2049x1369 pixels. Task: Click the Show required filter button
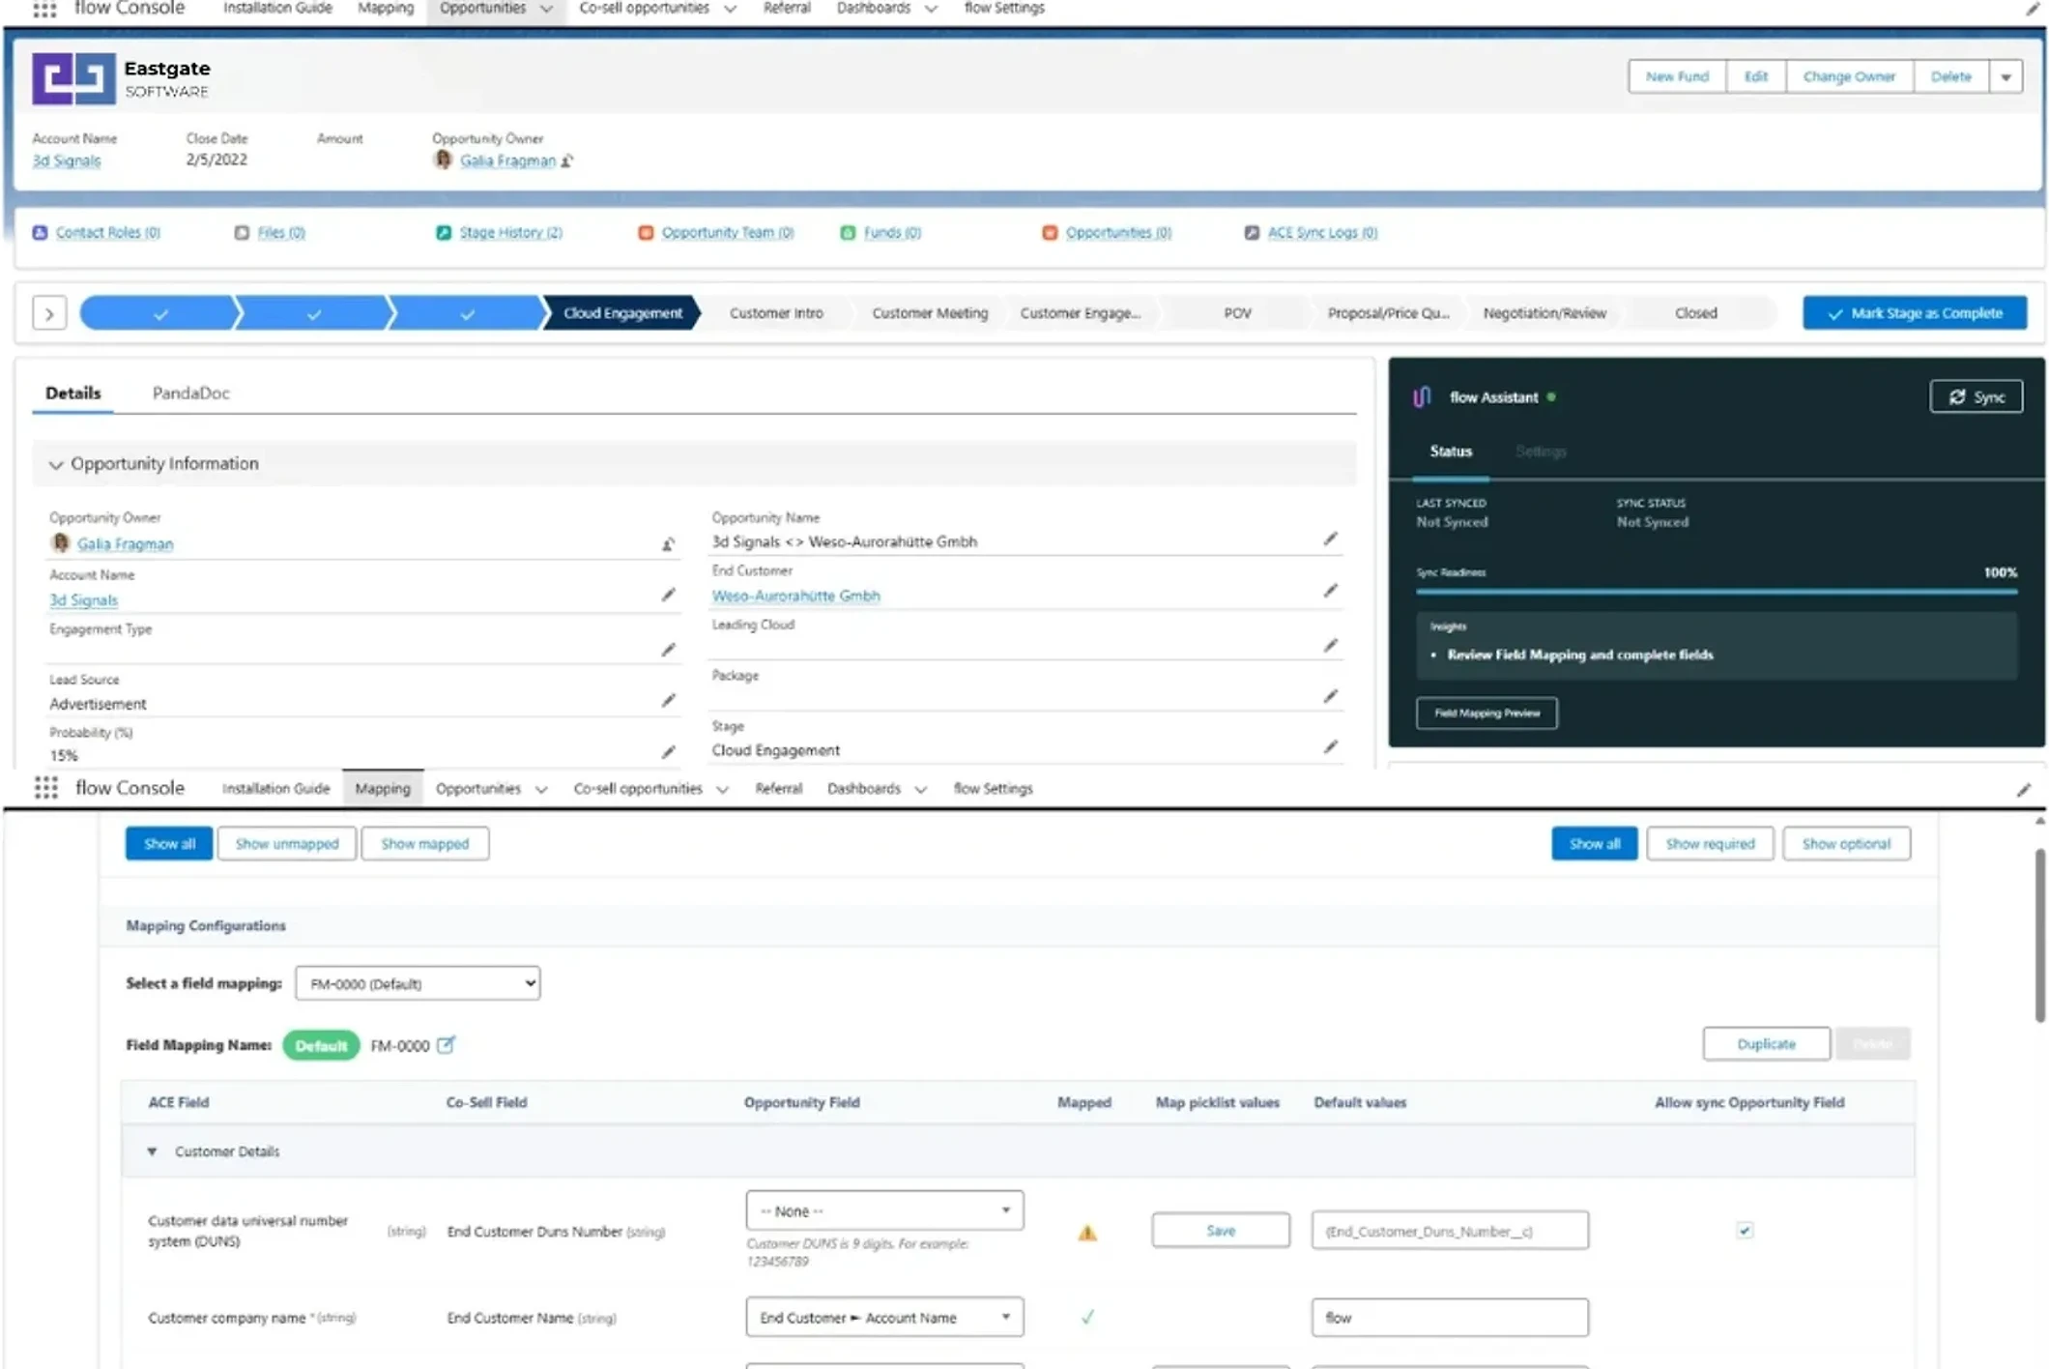[1710, 844]
